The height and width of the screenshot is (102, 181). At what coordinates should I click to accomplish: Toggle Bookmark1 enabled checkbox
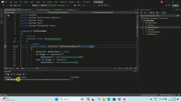tap(7, 79)
